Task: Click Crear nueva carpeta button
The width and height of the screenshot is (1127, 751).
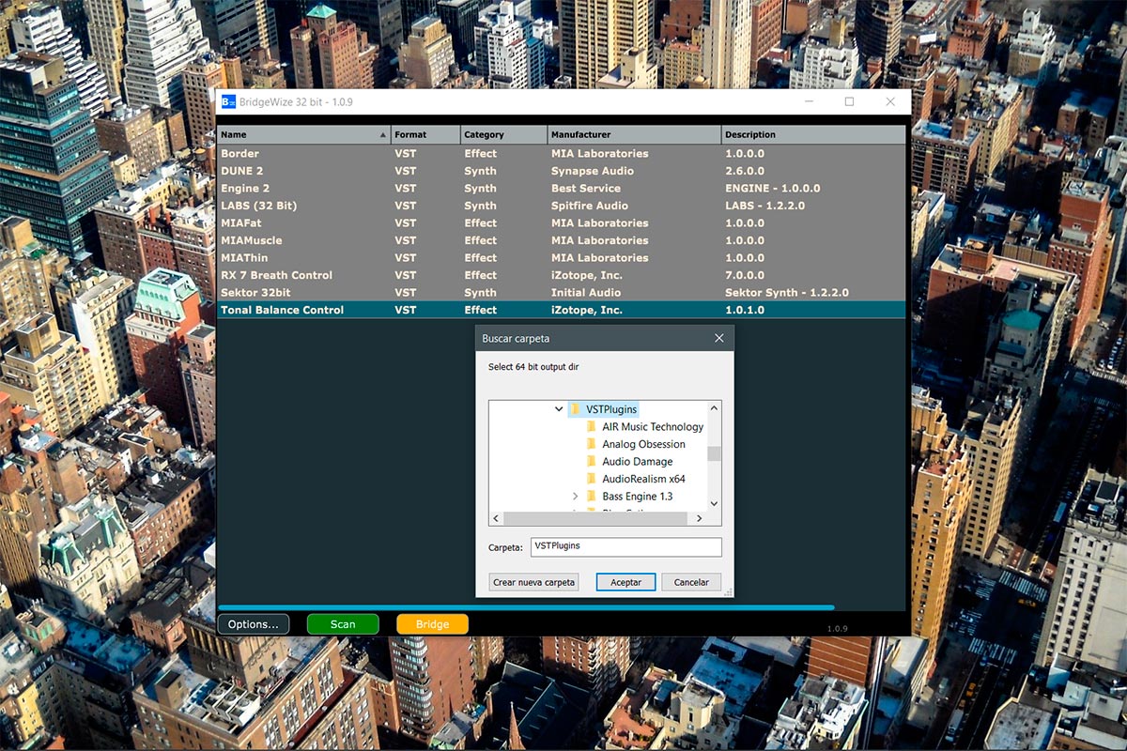Action: point(533,582)
